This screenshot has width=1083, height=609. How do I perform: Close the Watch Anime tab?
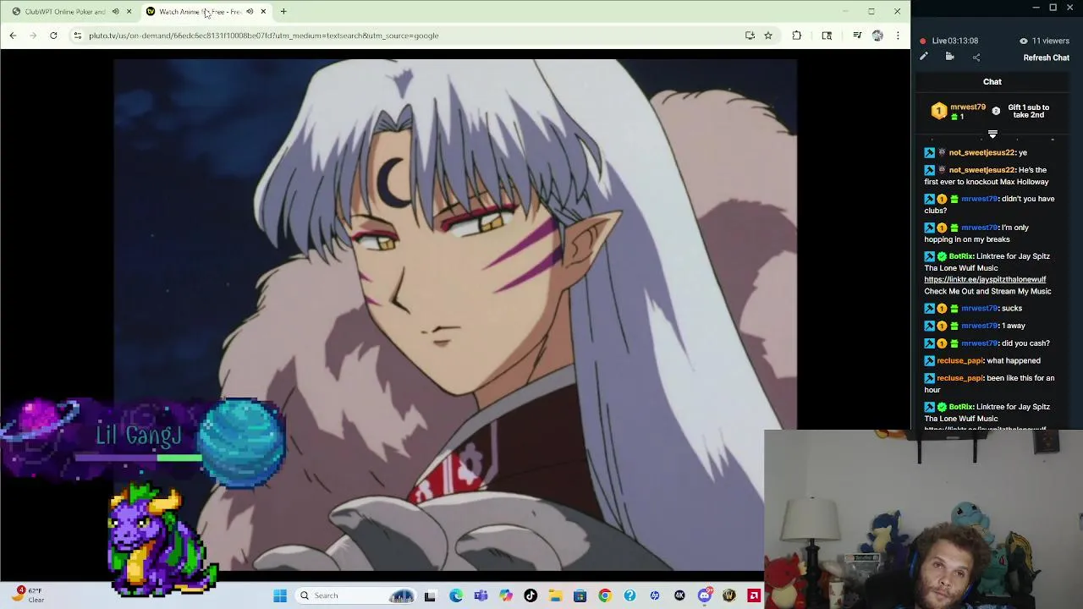(263, 11)
